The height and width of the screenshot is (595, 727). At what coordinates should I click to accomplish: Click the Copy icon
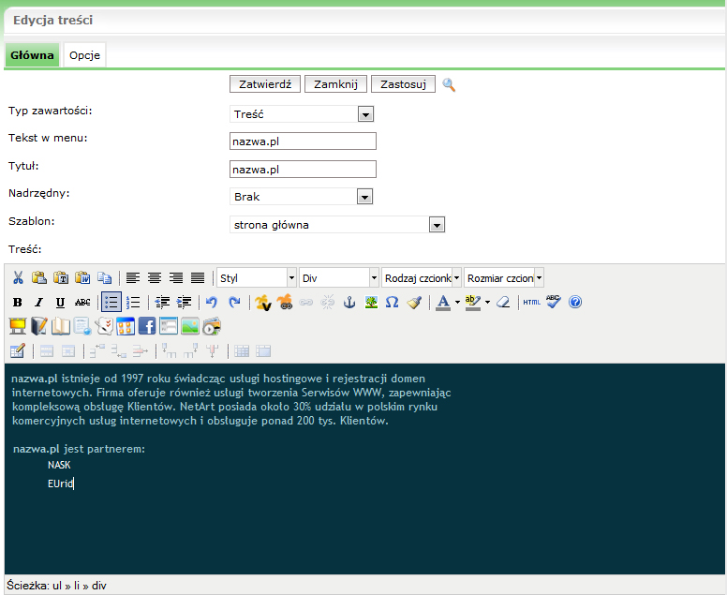click(104, 277)
